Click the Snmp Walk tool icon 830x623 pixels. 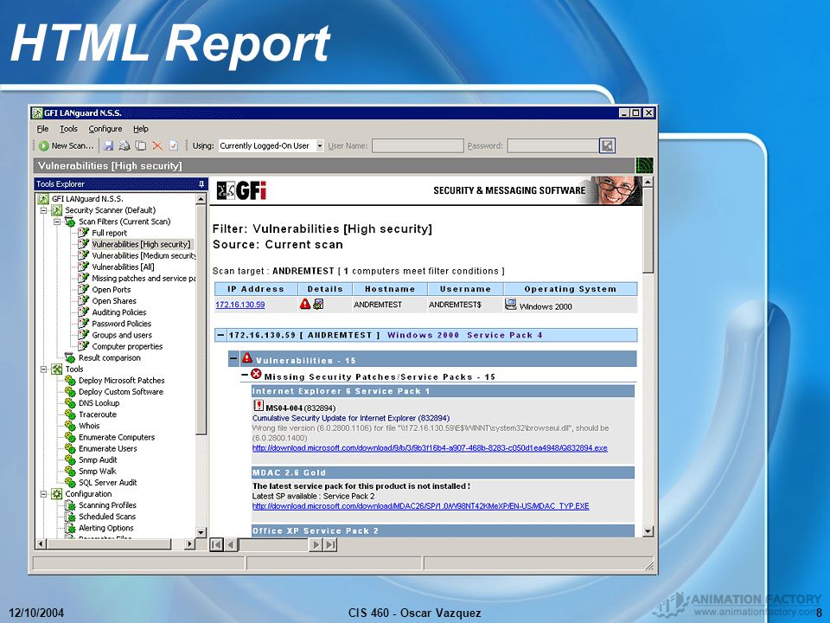pos(70,471)
